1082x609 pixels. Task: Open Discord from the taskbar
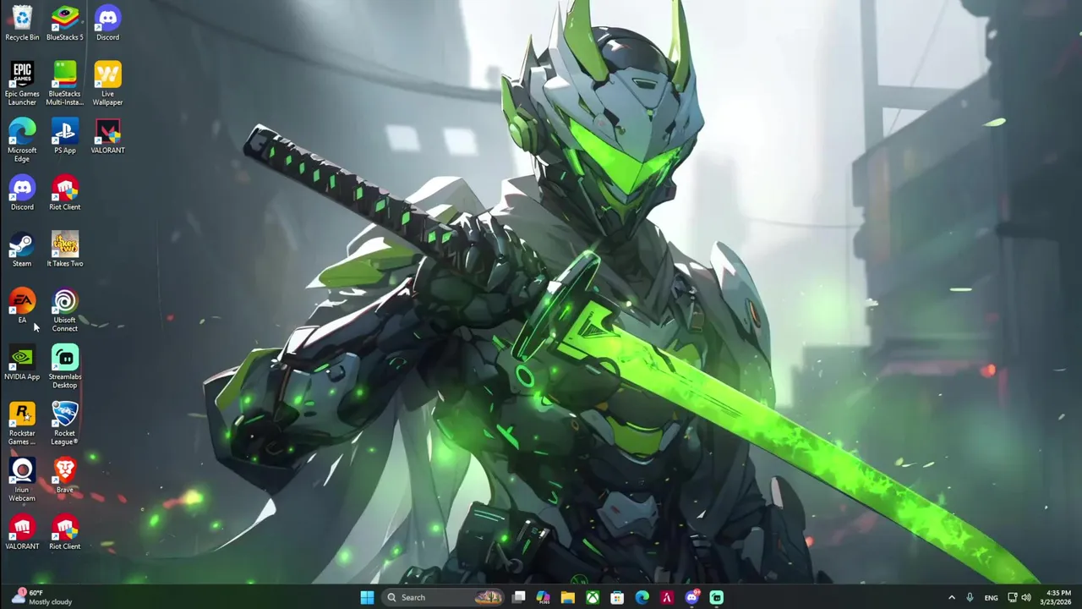click(691, 597)
